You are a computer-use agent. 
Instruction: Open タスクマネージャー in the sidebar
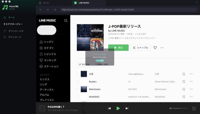pyautogui.click(x=13, y=24)
